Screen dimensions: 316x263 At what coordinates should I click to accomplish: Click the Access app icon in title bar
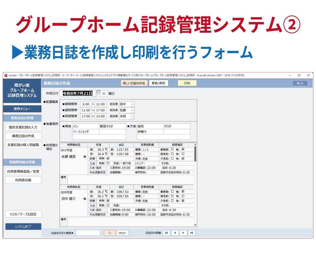6,75
